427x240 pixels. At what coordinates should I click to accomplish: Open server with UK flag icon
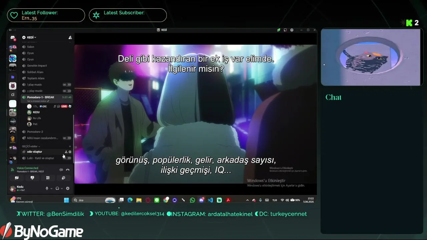click(x=13, y=48)
